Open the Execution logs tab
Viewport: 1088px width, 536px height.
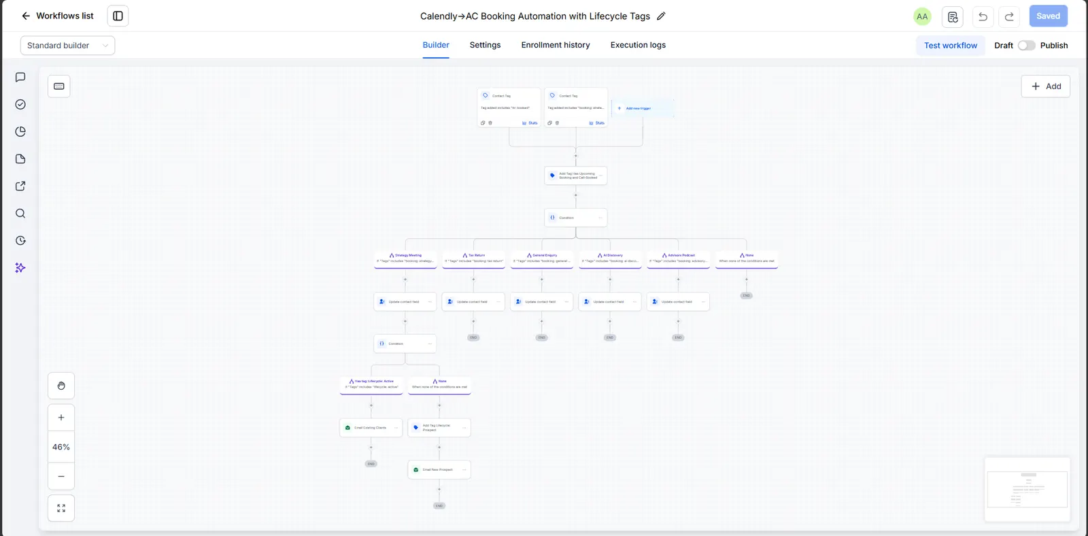click(638, 45)
